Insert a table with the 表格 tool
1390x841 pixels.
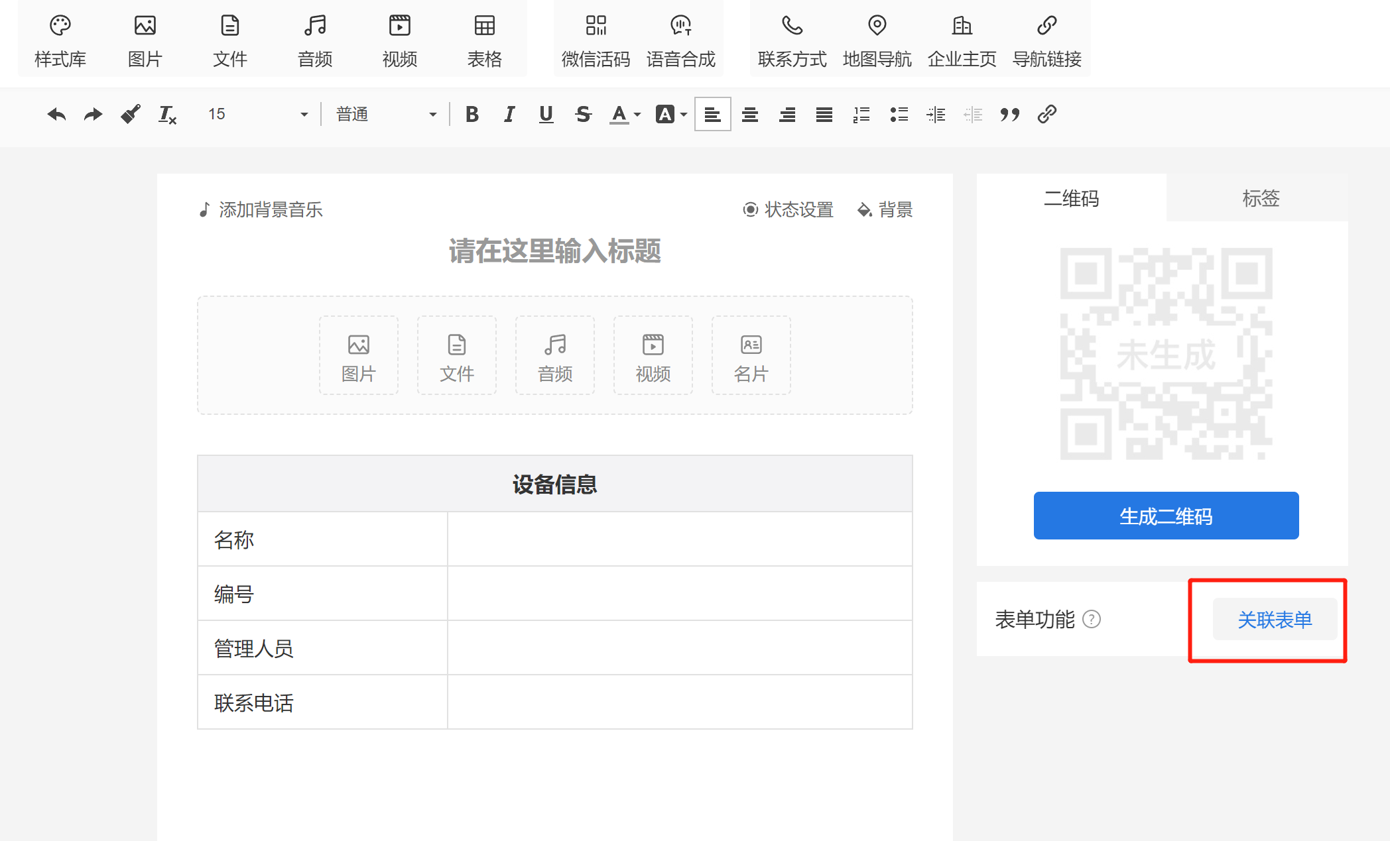[485, 41]
